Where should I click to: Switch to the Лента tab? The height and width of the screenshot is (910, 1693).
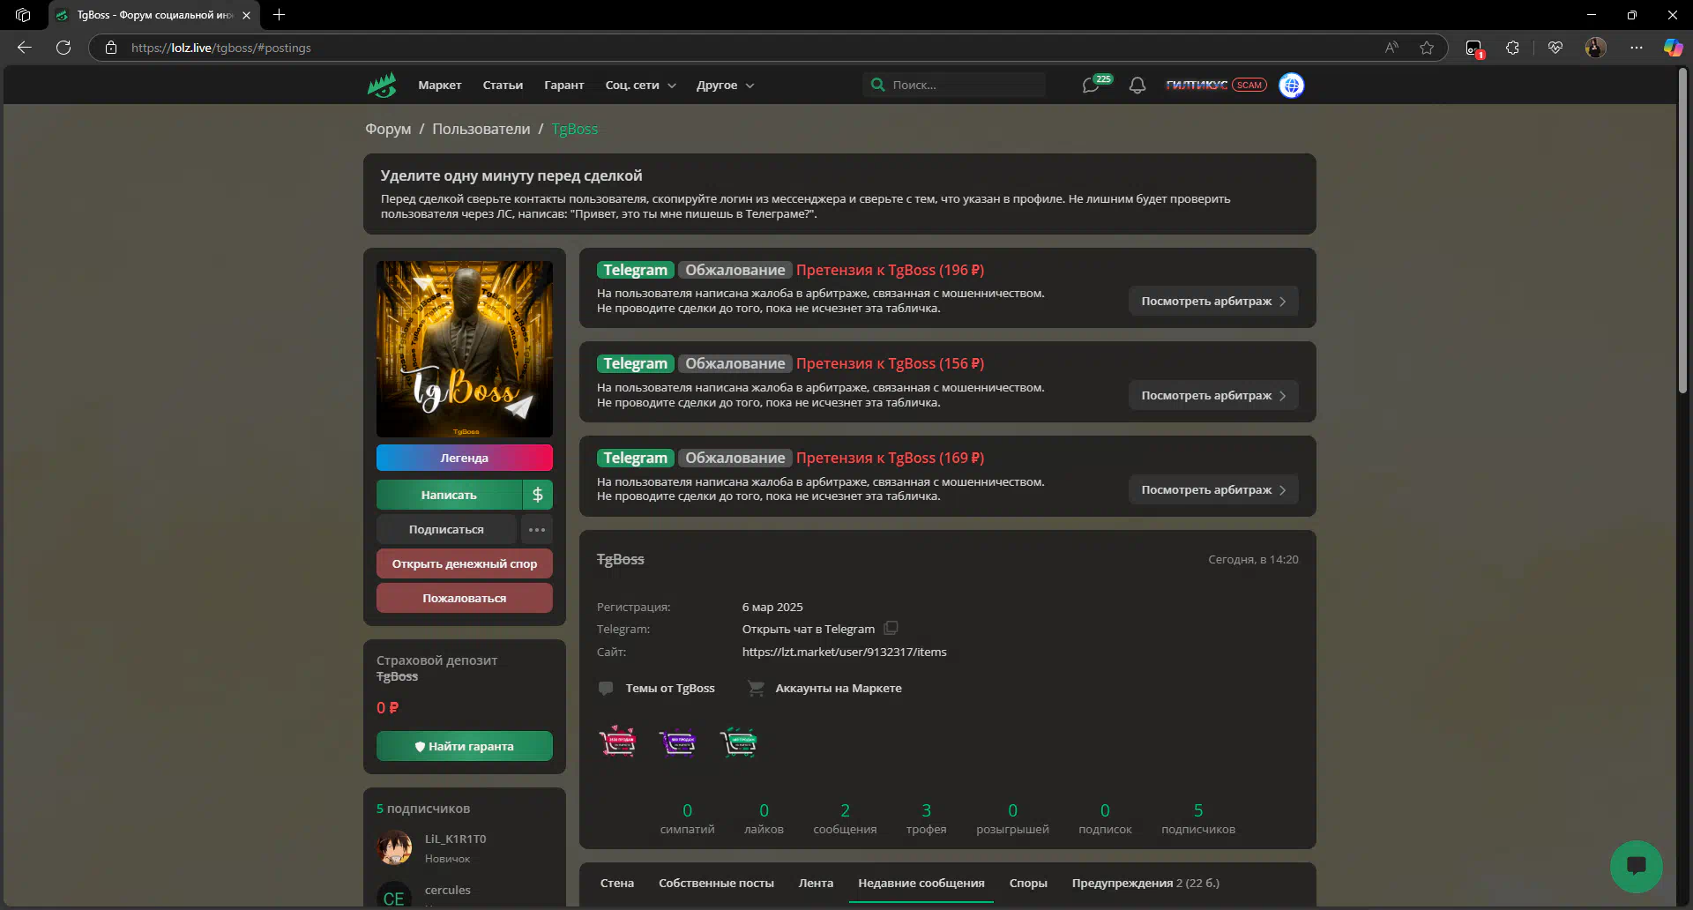pos(816,883)
